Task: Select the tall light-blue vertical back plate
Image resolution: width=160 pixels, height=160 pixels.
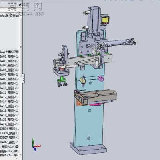Action: click(x=89, y=123)
